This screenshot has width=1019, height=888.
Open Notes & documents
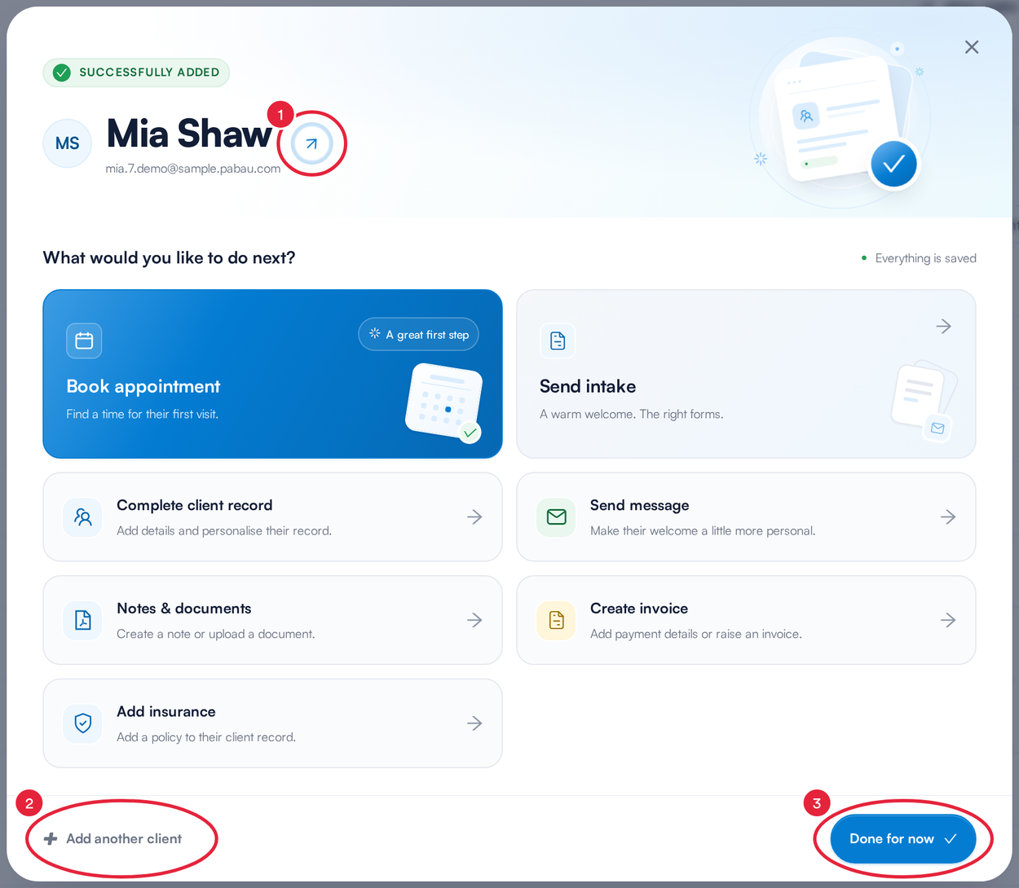[272, 620]
